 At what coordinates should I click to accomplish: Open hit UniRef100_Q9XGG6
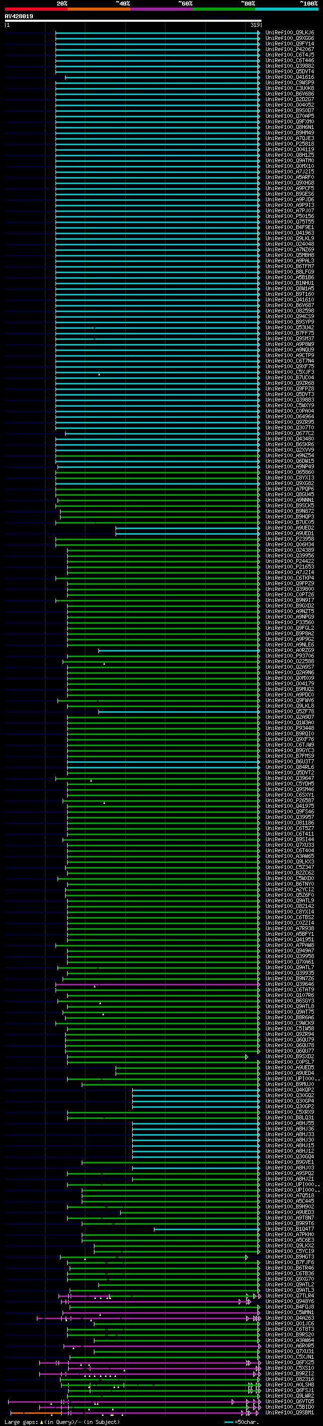coord(290,39)
